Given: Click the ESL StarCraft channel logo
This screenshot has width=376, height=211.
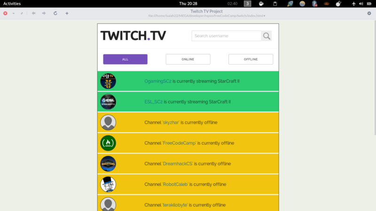Looking at the screenshot, I should point(108,102).
